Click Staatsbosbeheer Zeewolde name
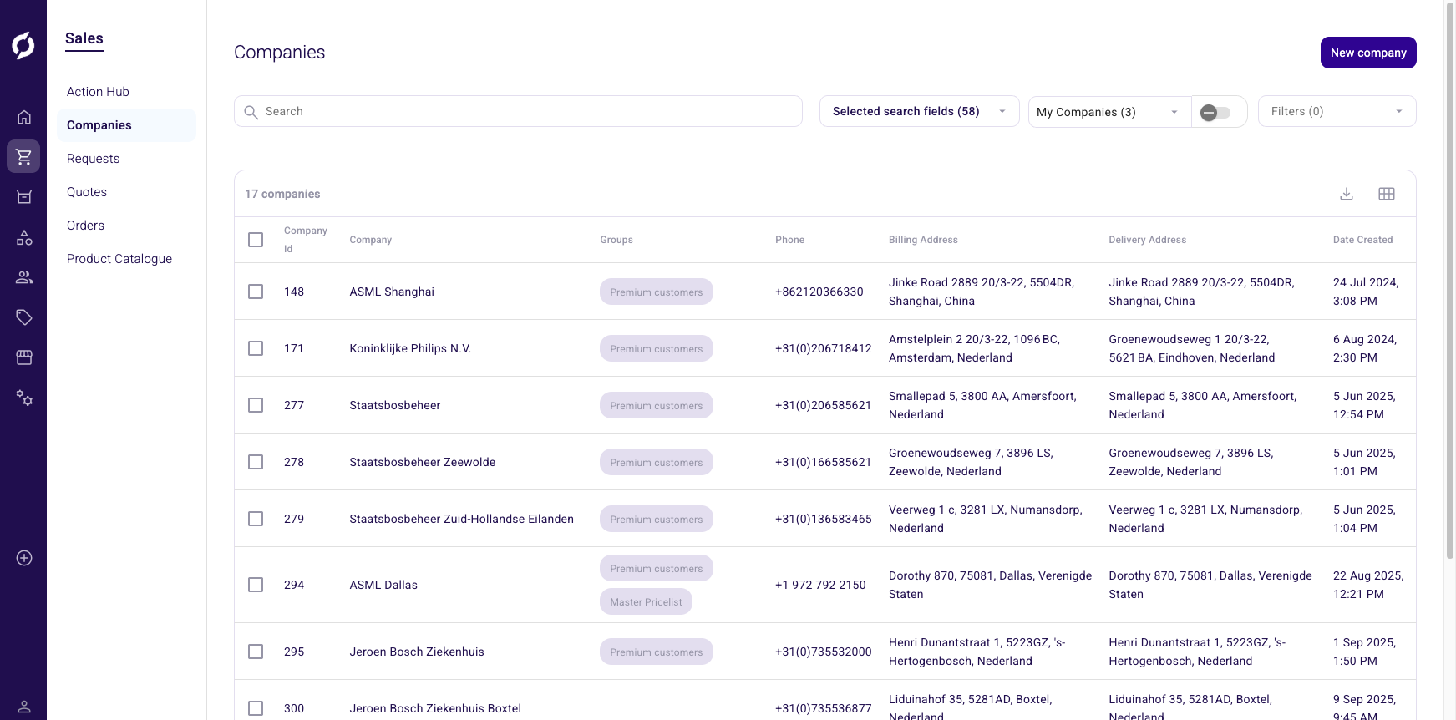This screenshot has height=720, width=1456. pos(422,462)
